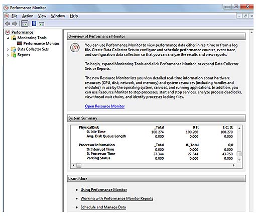The height and width of the screenshot is (216, 256).
Task: Collapse the Monitoring Tools tree node
Action: tap(8, 38)
